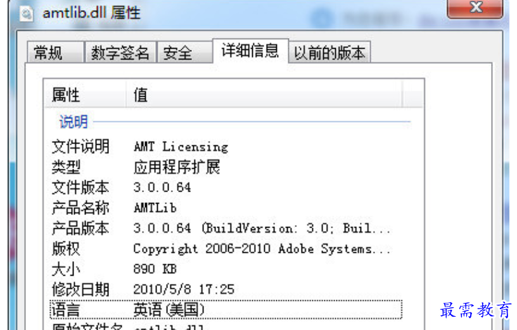Select the 语言 property row
Image resolution: width=517 pixels, height=330 pixels.
tap(226, 310)
